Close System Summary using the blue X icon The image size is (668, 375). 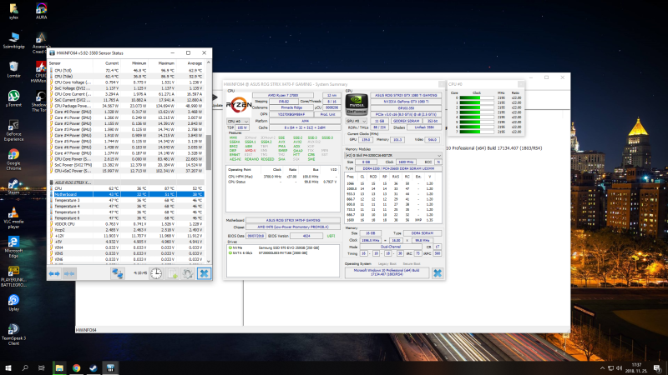[437, 273]
